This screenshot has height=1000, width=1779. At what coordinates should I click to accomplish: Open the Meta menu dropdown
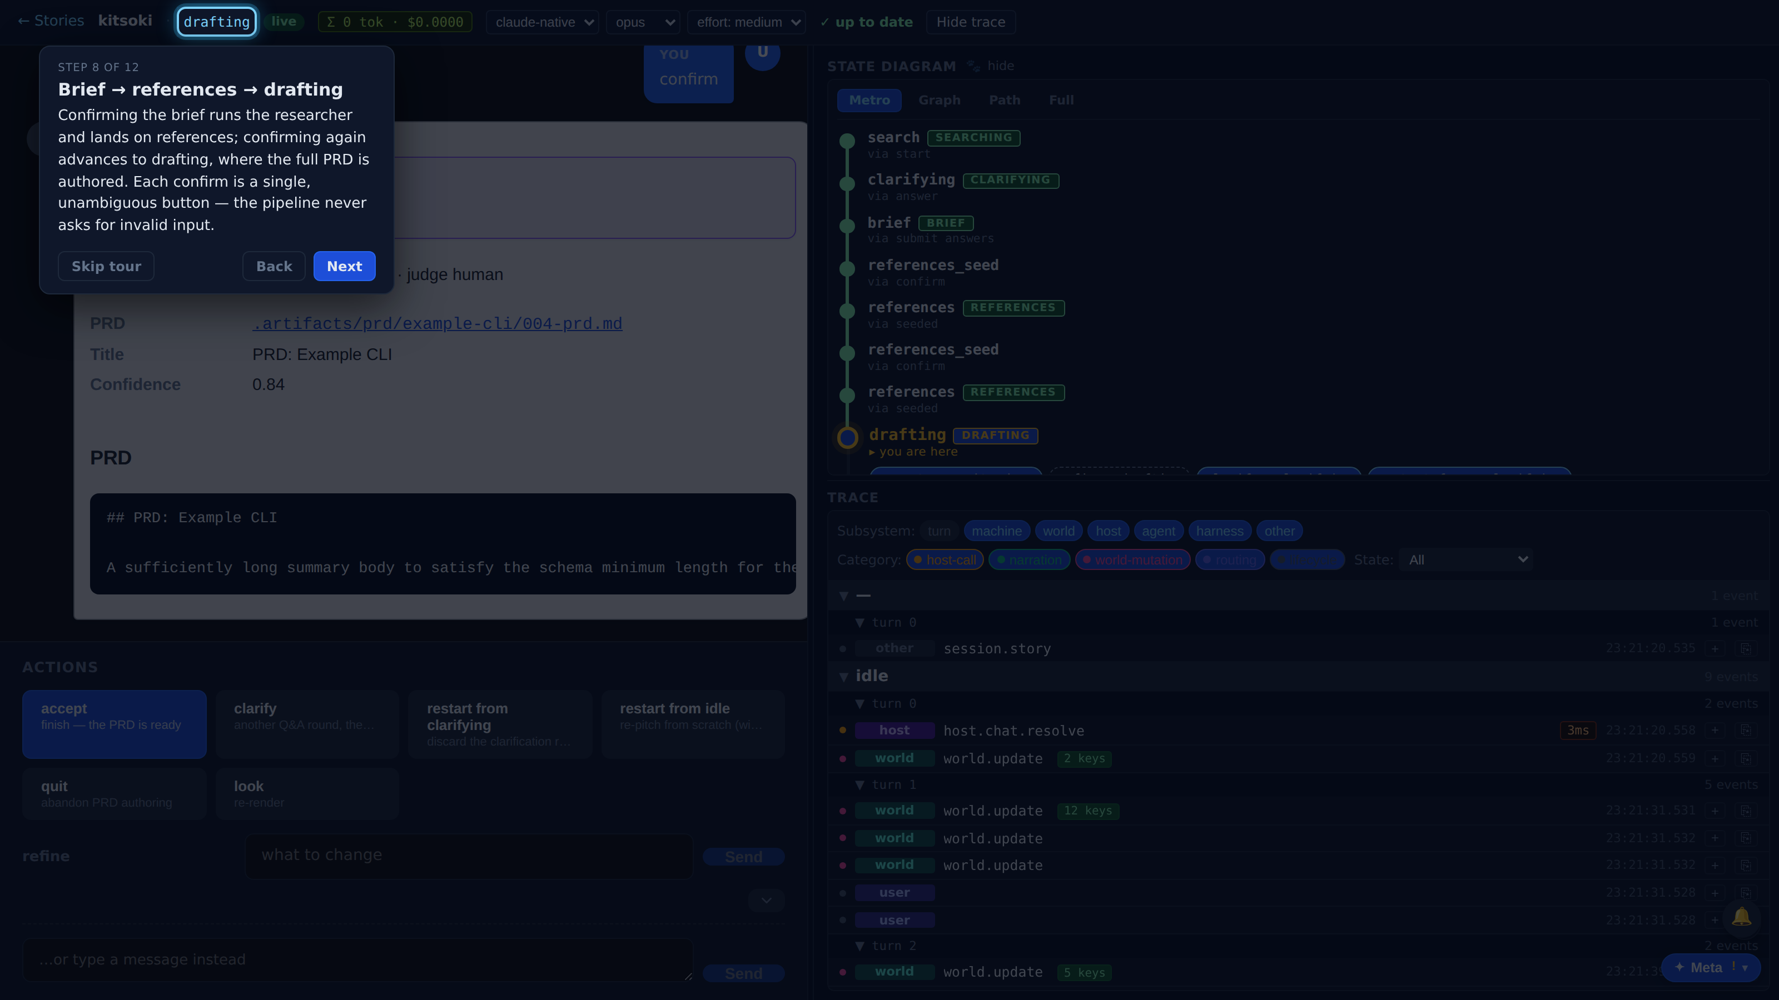tap(1710, 968)
